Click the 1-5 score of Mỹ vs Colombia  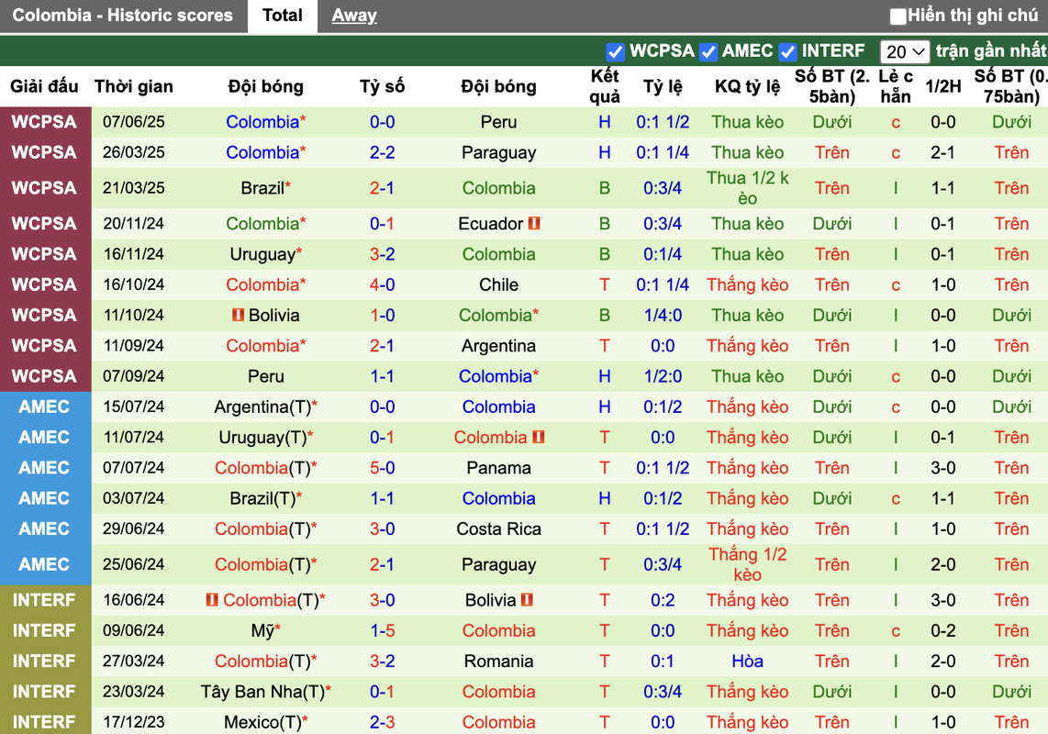coord(383,631)
